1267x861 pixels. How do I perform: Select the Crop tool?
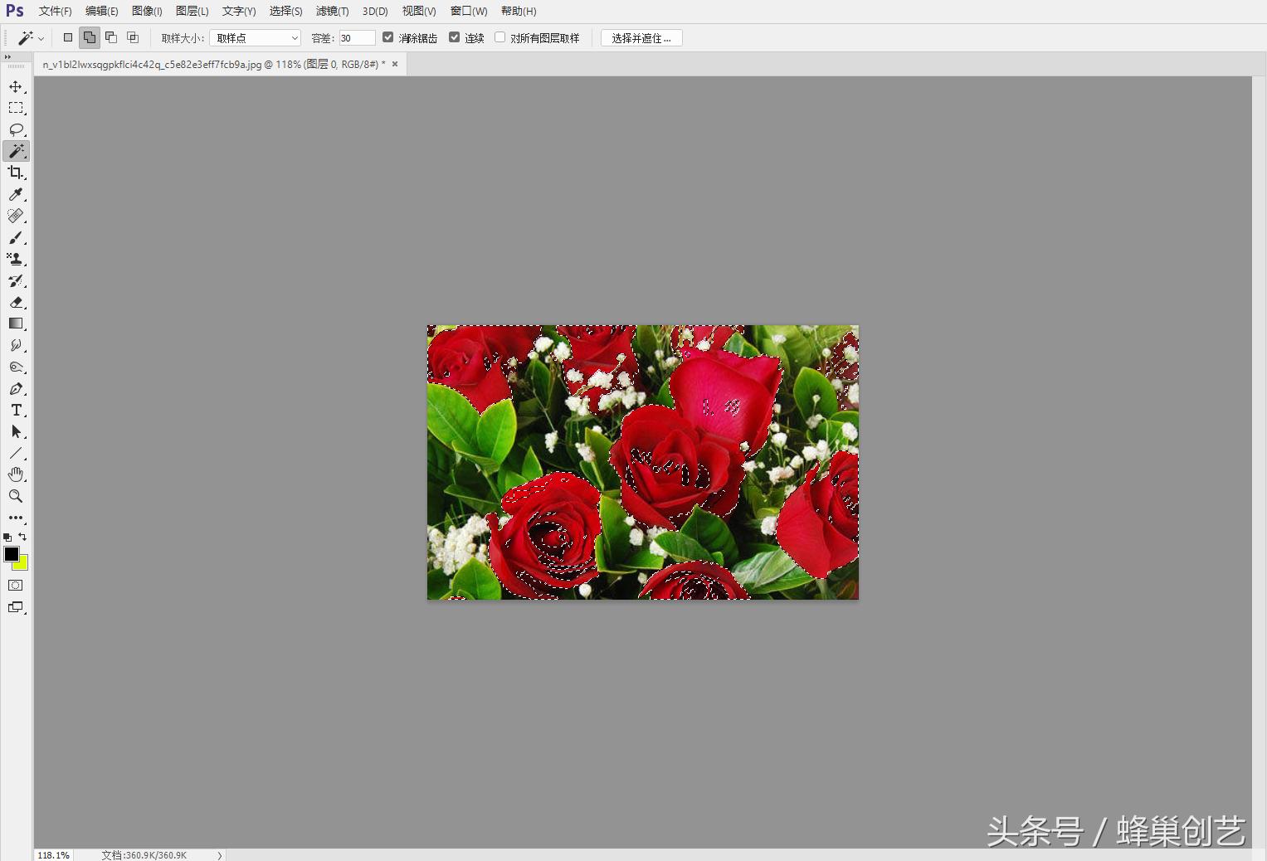(x=16, y=173)
